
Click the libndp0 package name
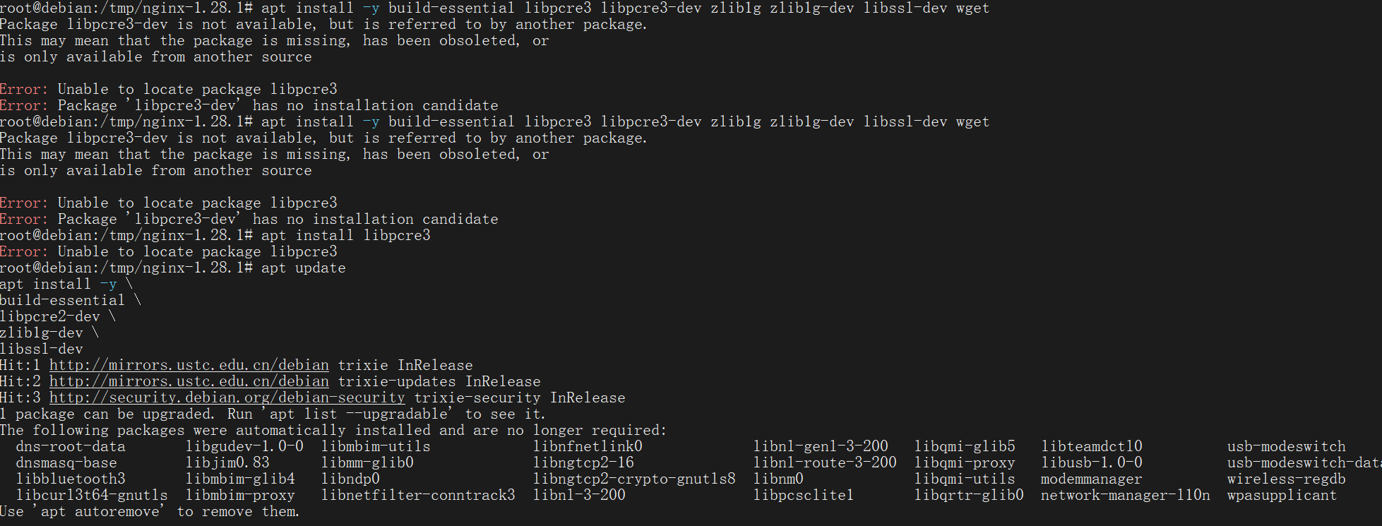(x=350, y=479)
